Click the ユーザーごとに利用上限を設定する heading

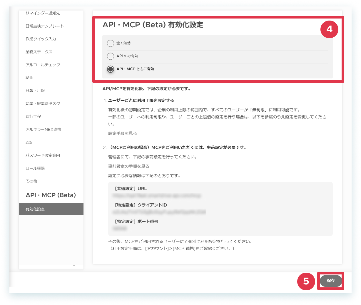click(141, 100)
